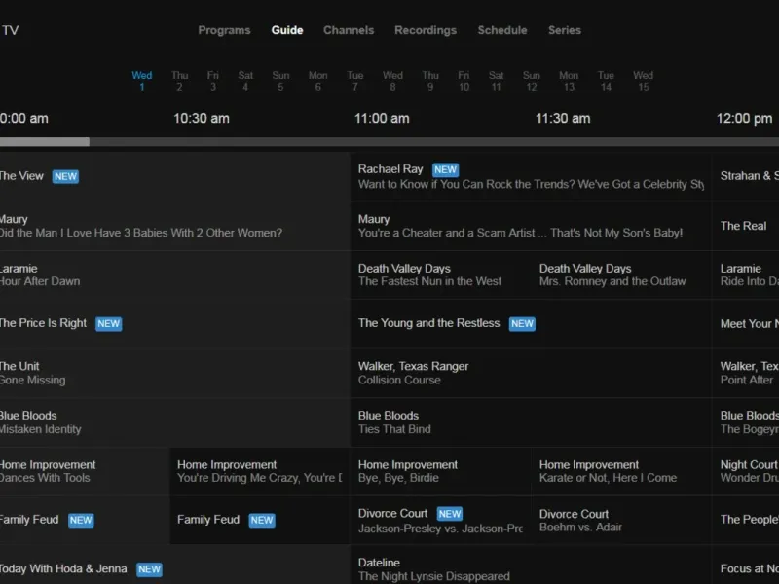This screenshot has height=584, width=779.
Task: Open The Young and the Restless listing
Action: point(531,324)
